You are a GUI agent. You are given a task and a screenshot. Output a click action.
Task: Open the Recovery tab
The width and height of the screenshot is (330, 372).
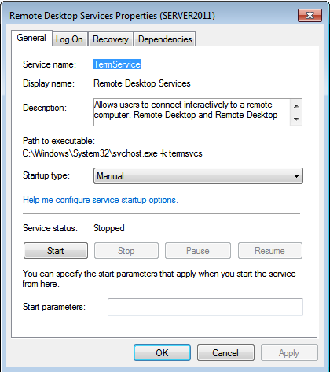111,39
